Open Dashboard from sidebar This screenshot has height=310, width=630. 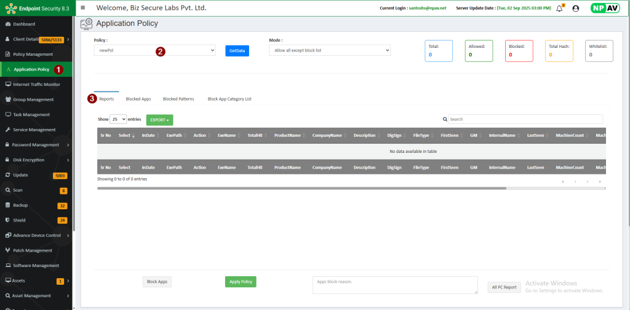click(x=23, y=24)
